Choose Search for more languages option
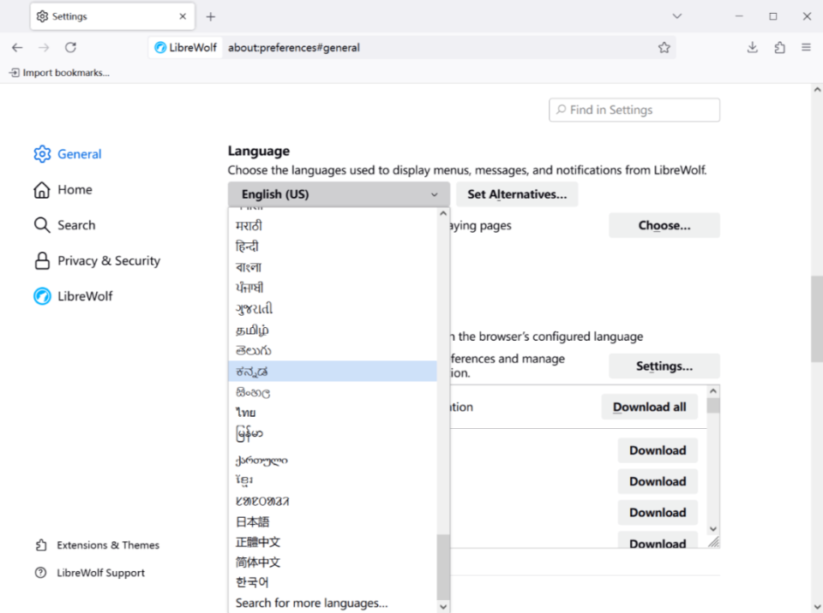The width and height of the screenshot is (823, 613). point(333,603)
